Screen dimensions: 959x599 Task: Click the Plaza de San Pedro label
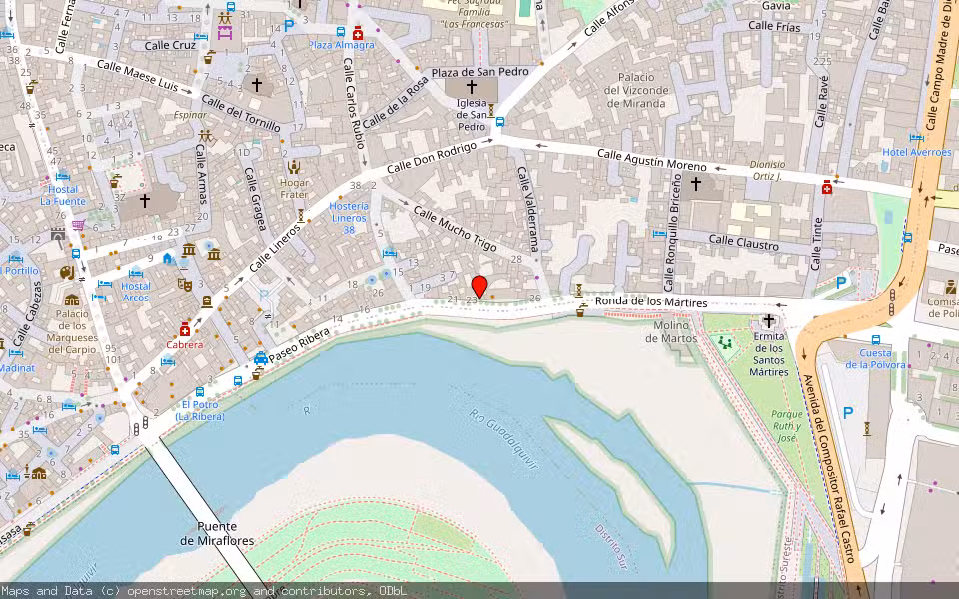point(480,72)
